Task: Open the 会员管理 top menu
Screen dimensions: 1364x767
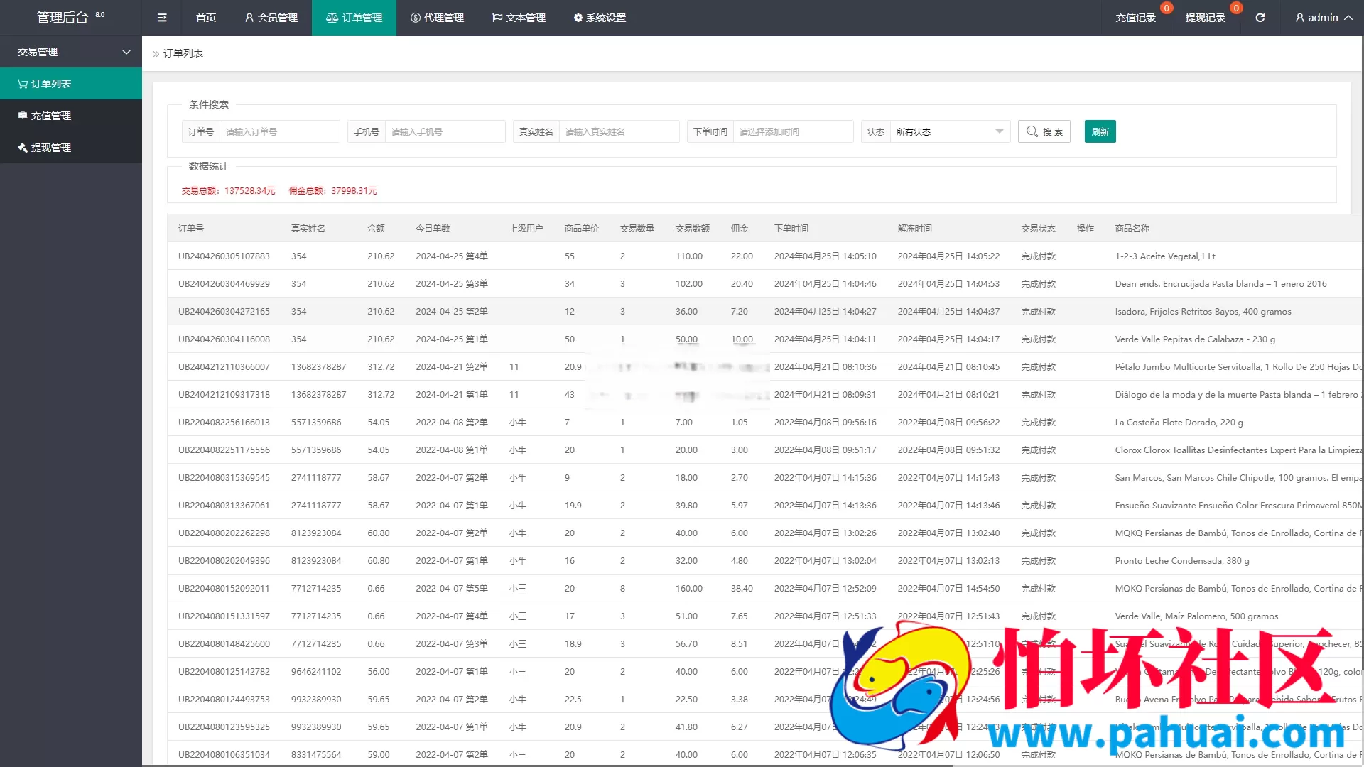Action: 271,18
